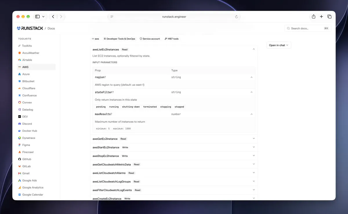The width and height of the screenshot is (348, 214).
Task: Click the GitHub sidebar icon
Action: coord(19,159)
